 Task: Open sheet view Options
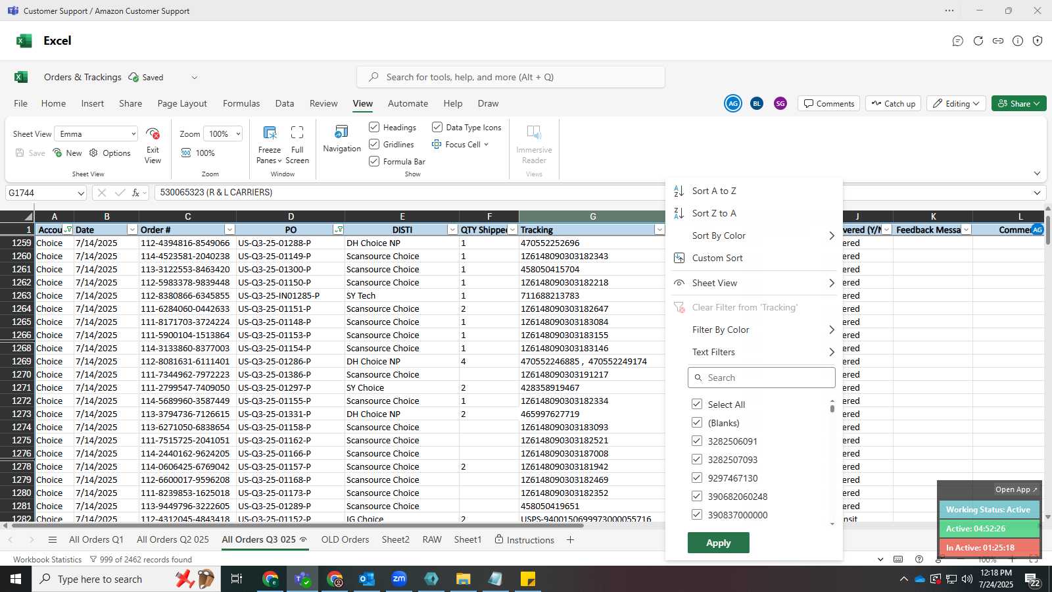click(x=110, y=153)
